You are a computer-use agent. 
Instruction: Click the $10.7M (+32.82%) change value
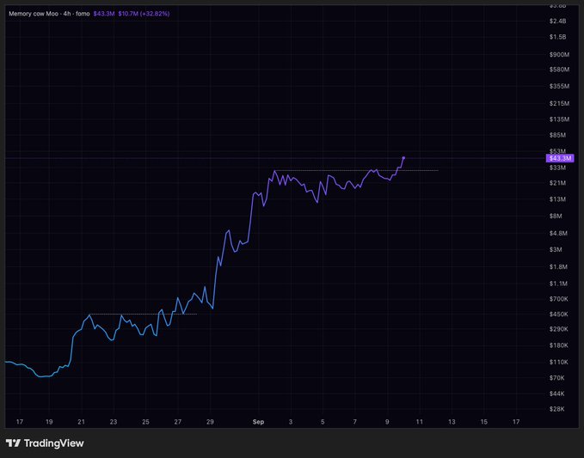(144, 14)
